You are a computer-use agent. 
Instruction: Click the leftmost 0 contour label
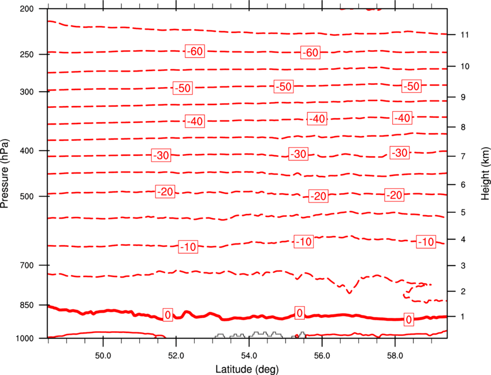[x=168, y=314]
